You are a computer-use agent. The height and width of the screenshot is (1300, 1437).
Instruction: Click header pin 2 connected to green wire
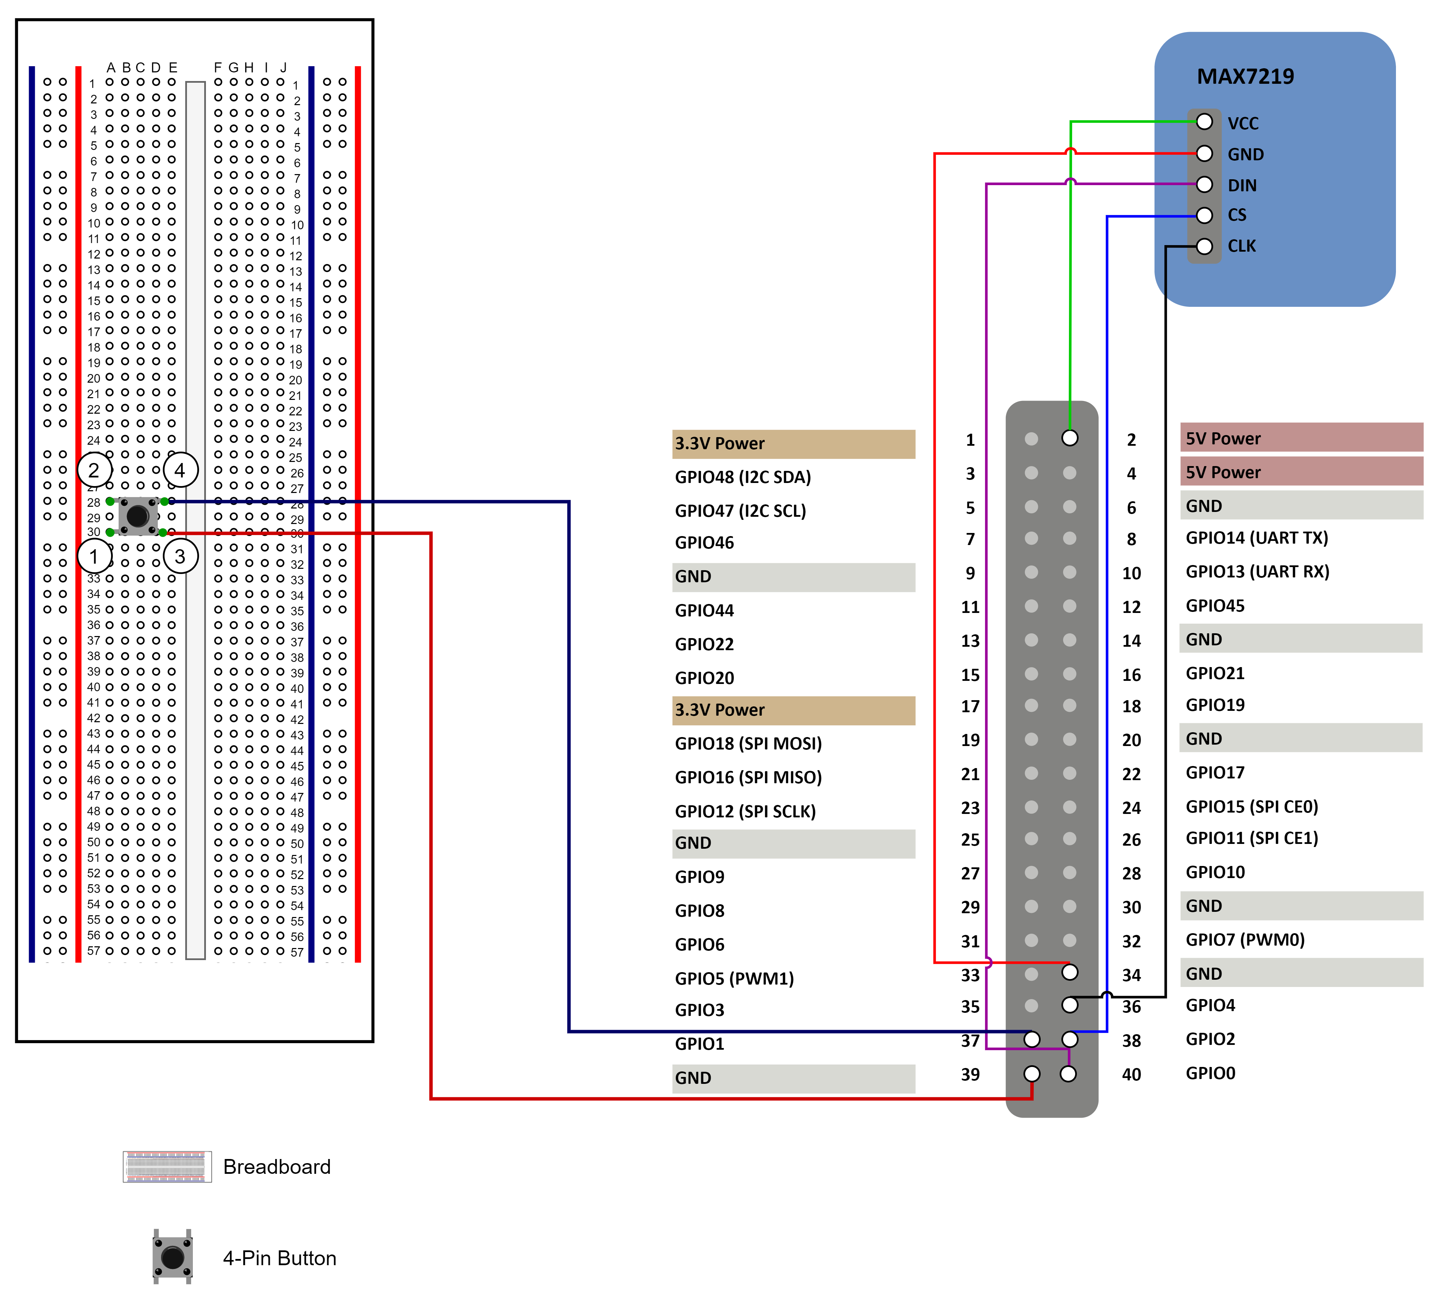coord(1069,438)
